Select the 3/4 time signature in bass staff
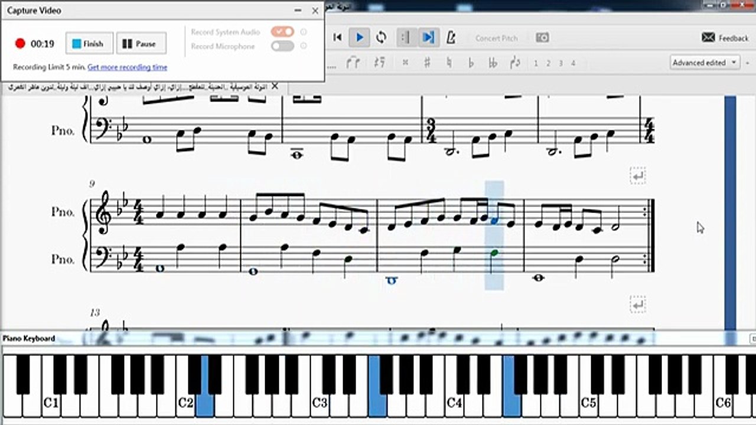This screenshot has width=756, height=425. point(431,131)
